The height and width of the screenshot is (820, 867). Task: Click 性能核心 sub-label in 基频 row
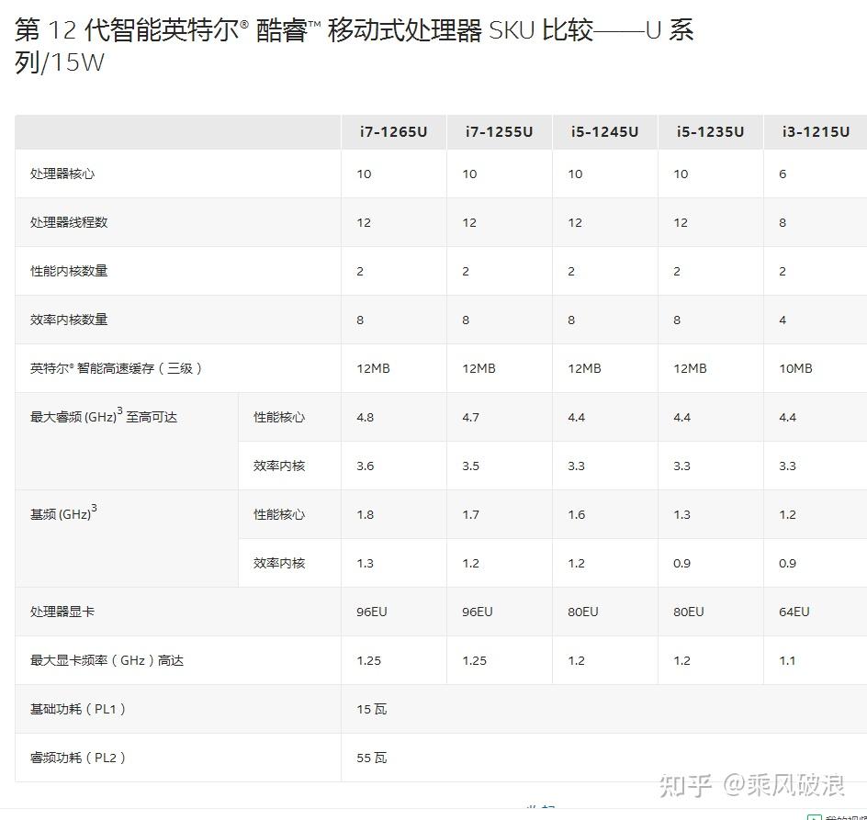279,514
